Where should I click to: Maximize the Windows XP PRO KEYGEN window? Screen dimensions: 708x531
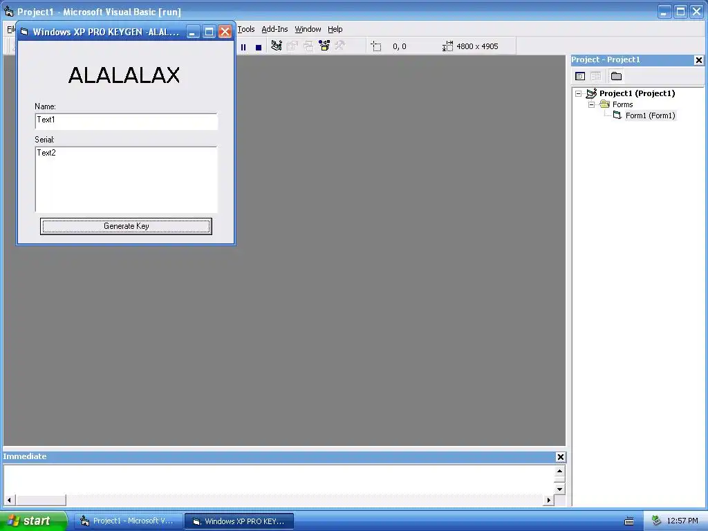[x=209, y=32]
